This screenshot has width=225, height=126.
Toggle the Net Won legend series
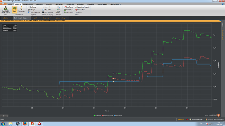tap(98, 116)
